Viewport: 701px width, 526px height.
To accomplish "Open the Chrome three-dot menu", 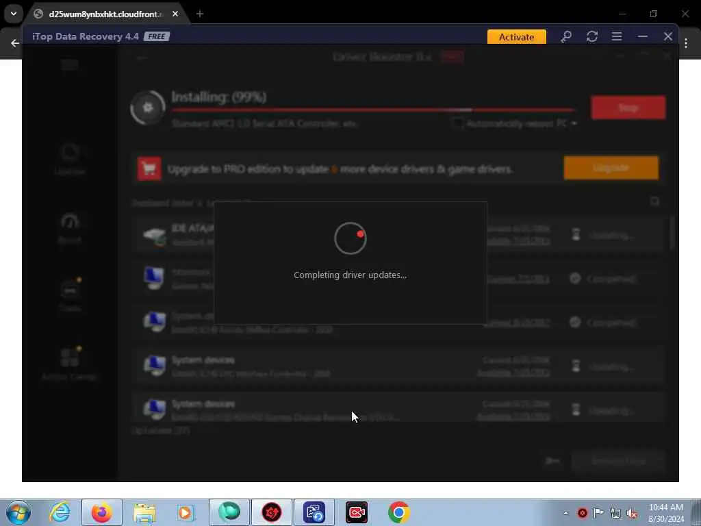I will (686, 43).
